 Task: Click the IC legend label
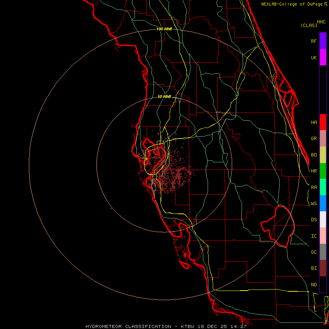[314, 236]
